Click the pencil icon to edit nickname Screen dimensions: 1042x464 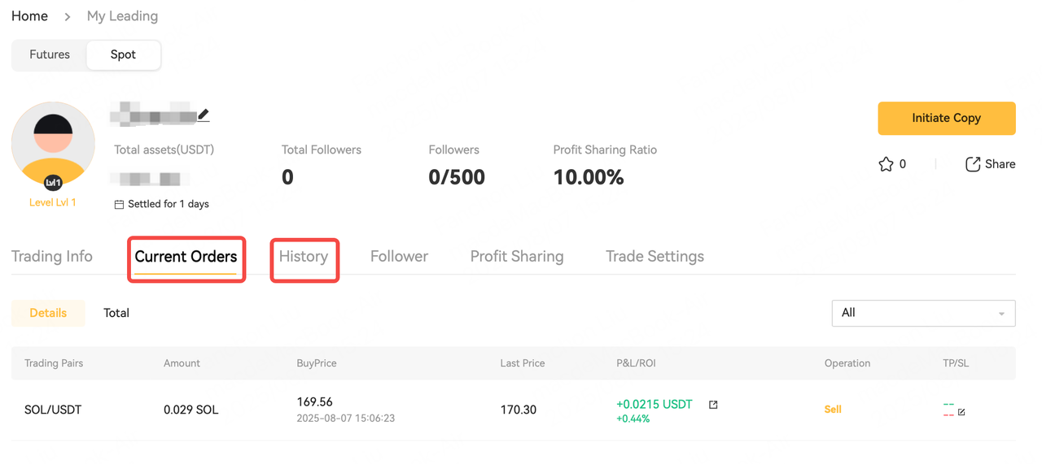pos(204,115)
